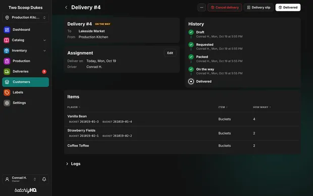This screenshot has height=196, width=313.
Task: Select the Delivered status radio circle
Action: 191,81
